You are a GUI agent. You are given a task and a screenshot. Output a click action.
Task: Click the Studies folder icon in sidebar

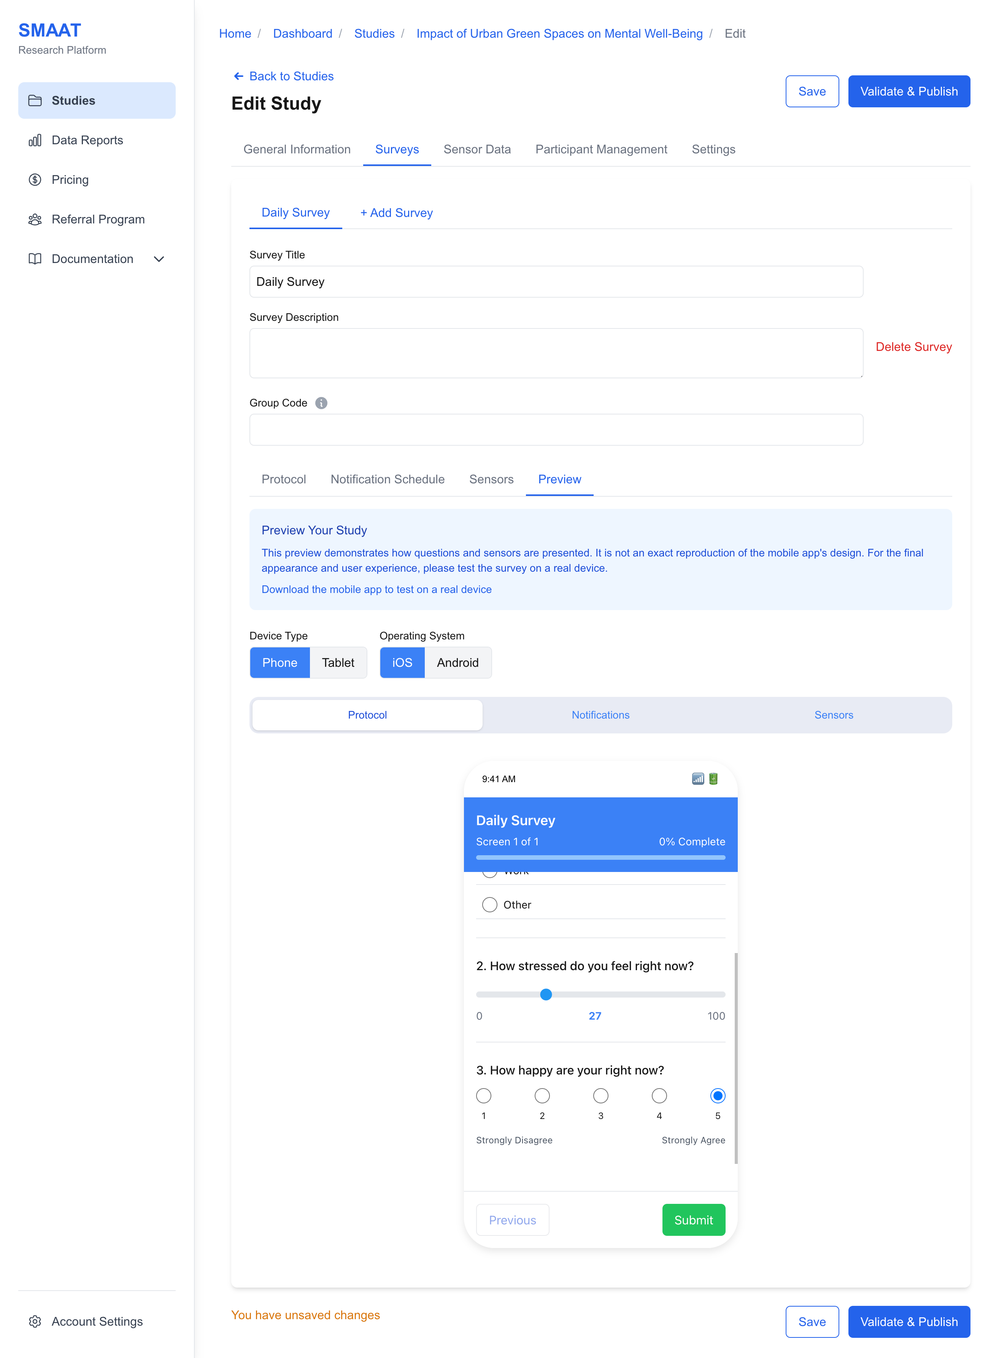click(35, 100)
